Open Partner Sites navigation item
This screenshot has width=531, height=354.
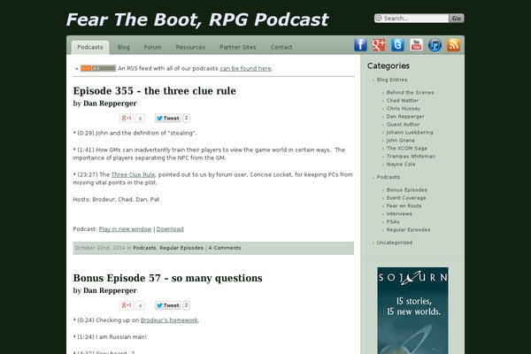[x=238, y=48]
